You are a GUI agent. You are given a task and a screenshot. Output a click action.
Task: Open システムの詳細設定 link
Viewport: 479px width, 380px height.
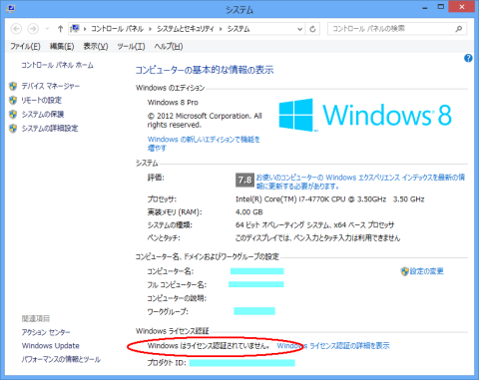50,129
